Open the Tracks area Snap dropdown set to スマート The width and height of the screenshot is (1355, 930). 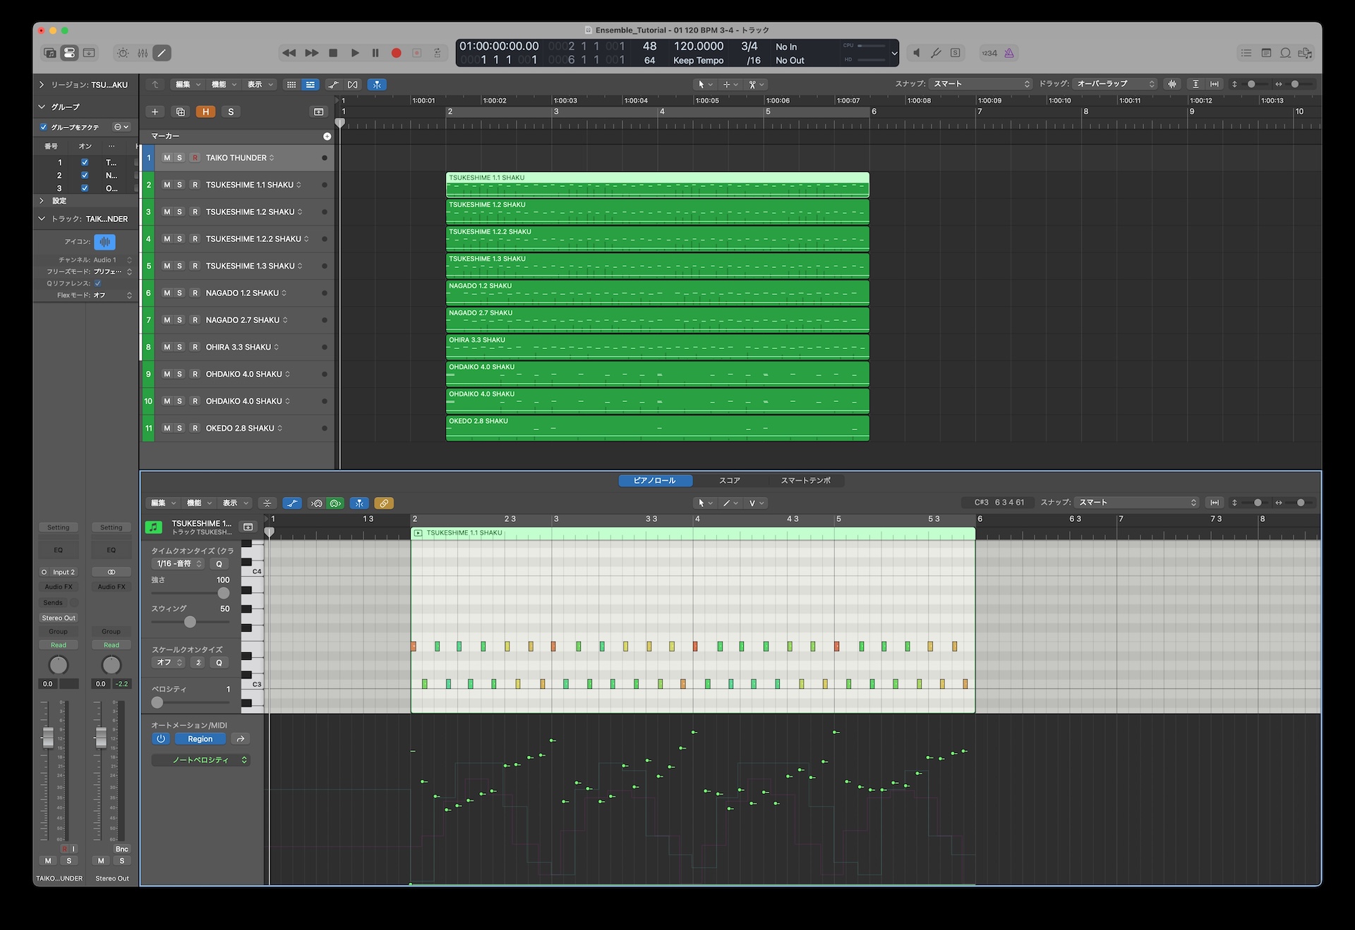981,84
